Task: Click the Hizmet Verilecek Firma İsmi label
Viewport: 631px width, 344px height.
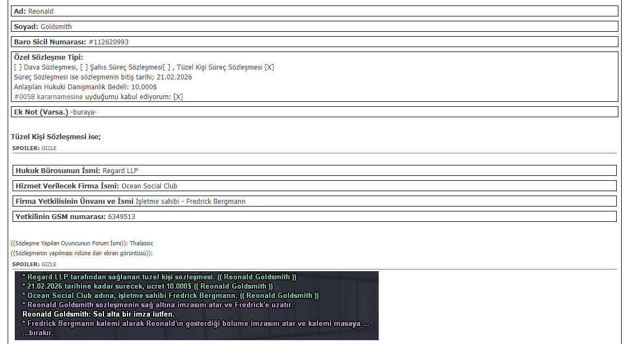Action: (x=67, y=186)
